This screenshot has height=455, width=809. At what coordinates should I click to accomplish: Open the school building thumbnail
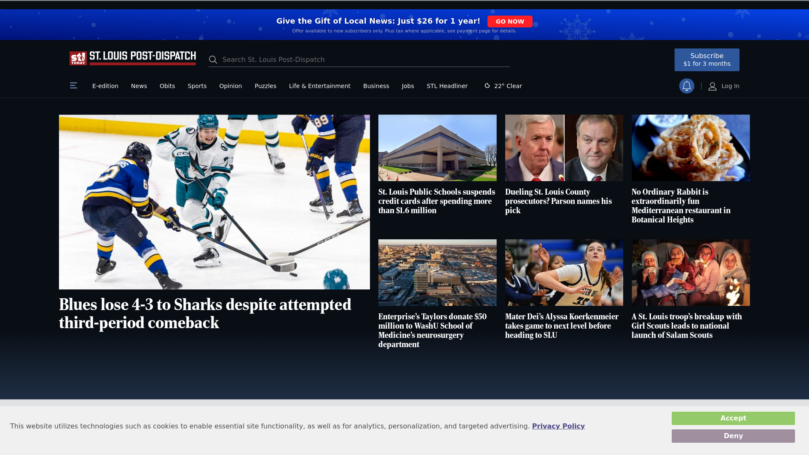coord(437,148)
